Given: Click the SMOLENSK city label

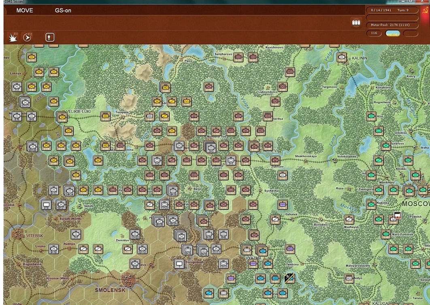Looking at the screenshot, I should (x=110, y=290).
